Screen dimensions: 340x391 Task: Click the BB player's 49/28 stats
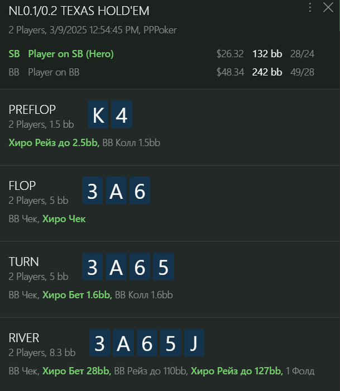(302, 72)
